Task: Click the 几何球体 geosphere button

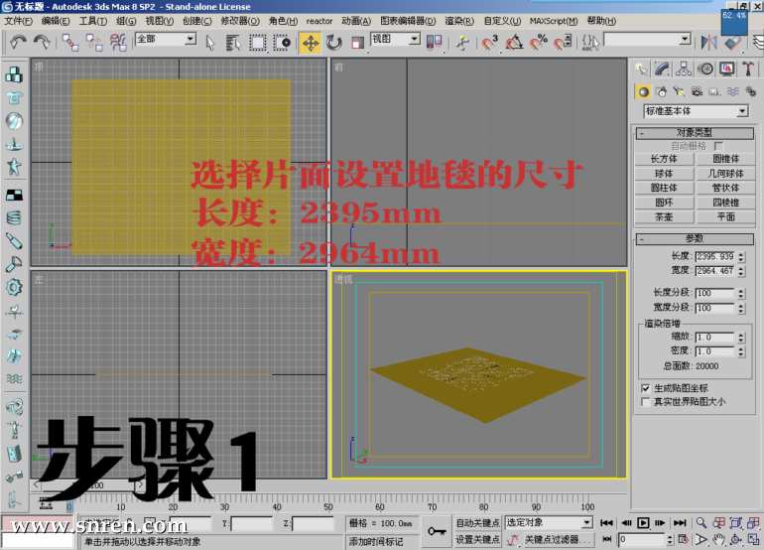Action: coord(725,174)
